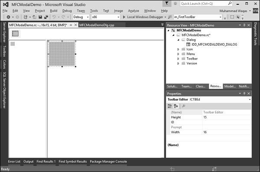Collapse the MFCModalDemo.rc* node
The image size is (260, 172).
click(173, 35)
